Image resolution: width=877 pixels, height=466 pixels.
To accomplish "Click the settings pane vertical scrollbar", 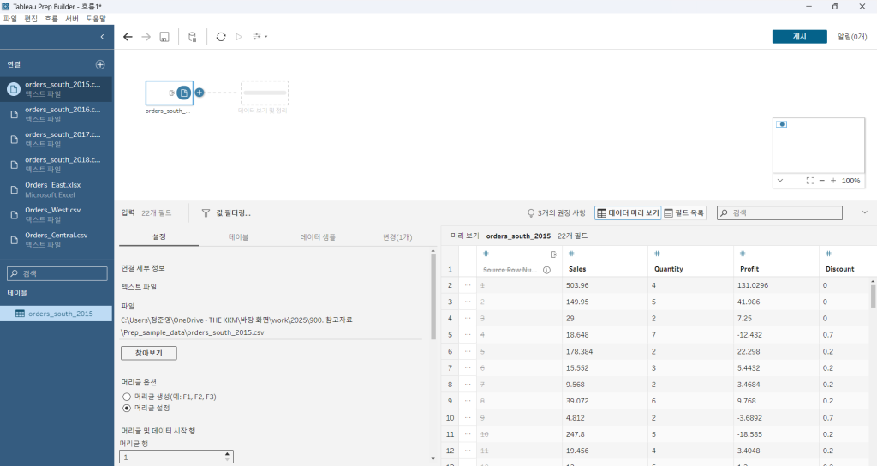I will point(433,297).
